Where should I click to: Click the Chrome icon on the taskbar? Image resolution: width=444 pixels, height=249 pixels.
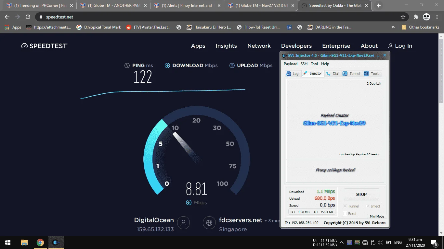pos(40,243)
